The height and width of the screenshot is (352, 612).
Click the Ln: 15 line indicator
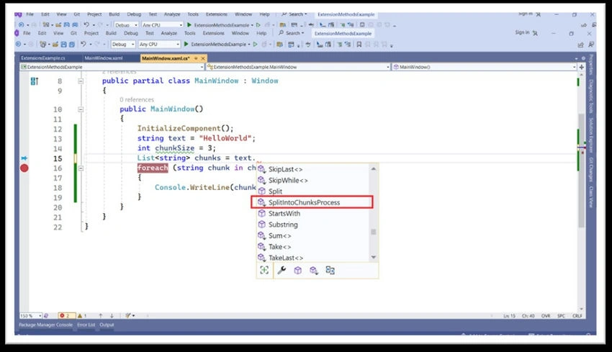coord(509,316)
